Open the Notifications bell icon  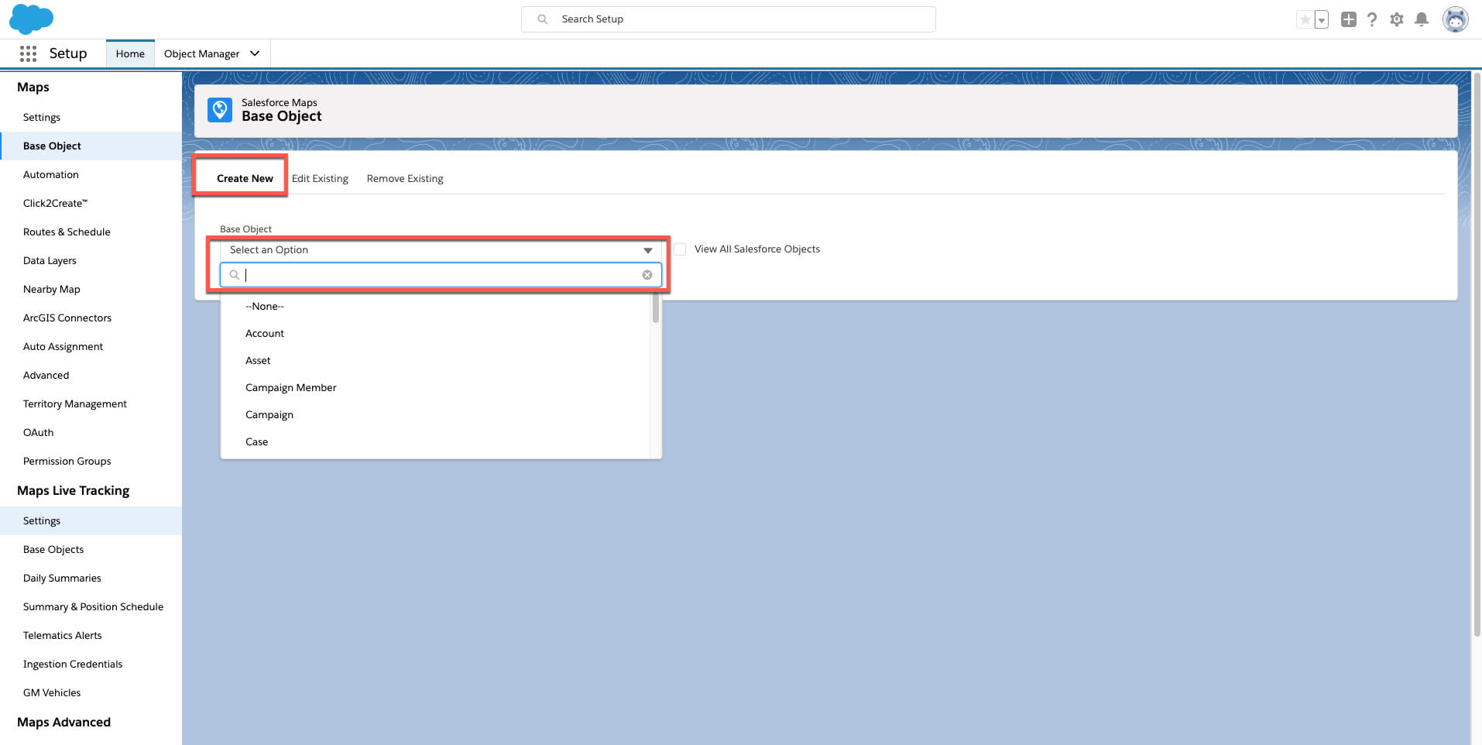[1422, 19]
